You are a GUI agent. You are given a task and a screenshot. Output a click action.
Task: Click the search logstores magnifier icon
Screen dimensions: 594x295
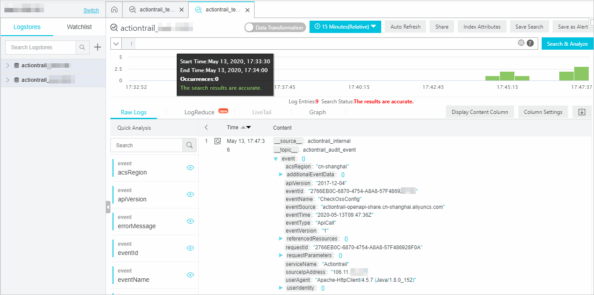coord(82,47)
